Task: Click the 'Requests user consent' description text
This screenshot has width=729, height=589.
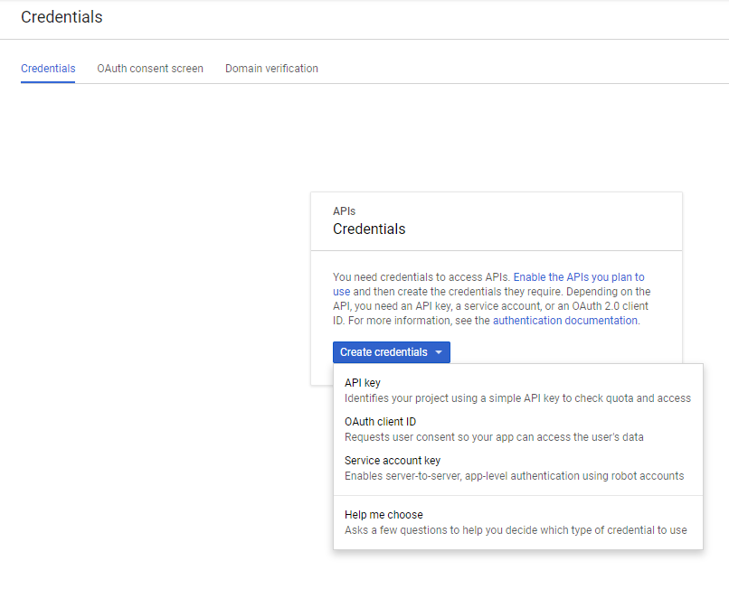Action: point(494,437)
